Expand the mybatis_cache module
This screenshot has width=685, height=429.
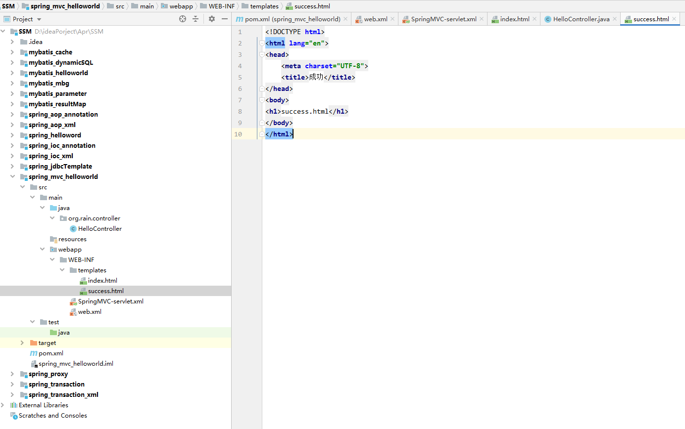(x=12, y=52)
